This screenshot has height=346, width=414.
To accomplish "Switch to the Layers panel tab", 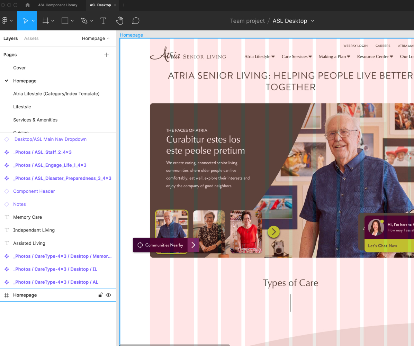I will pos(11,38).
